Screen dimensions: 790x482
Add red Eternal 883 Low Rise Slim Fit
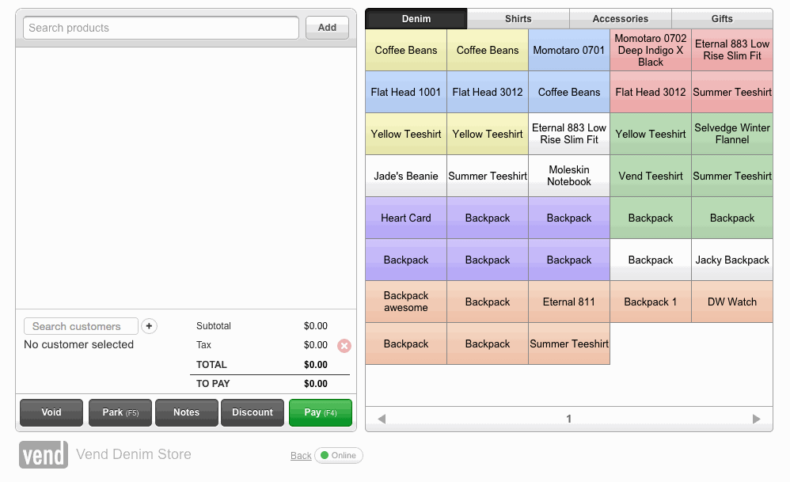732,50
